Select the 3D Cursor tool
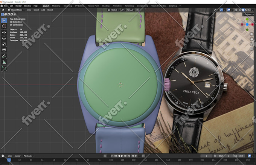The height and width of the screenshot is (165, 256). [4, 26]
